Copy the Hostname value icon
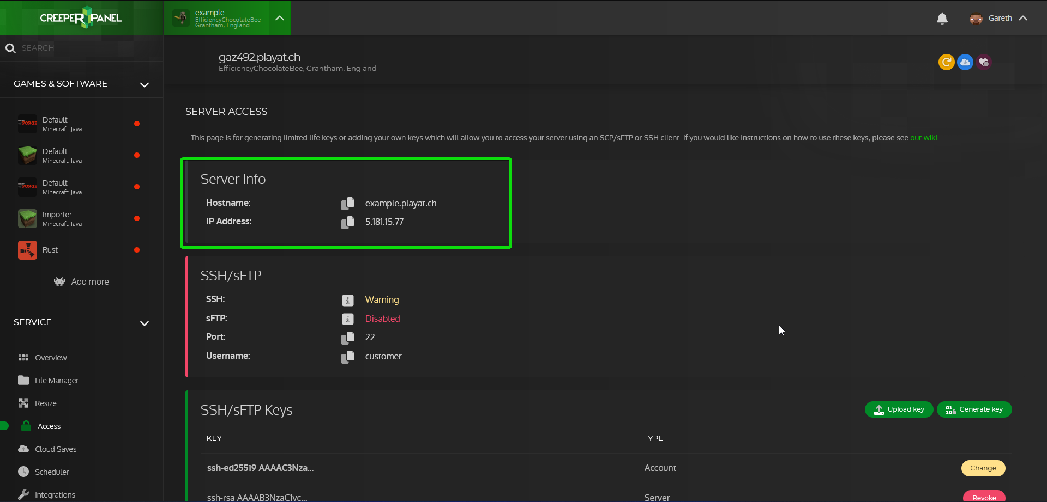 click(x=347, y=204)
